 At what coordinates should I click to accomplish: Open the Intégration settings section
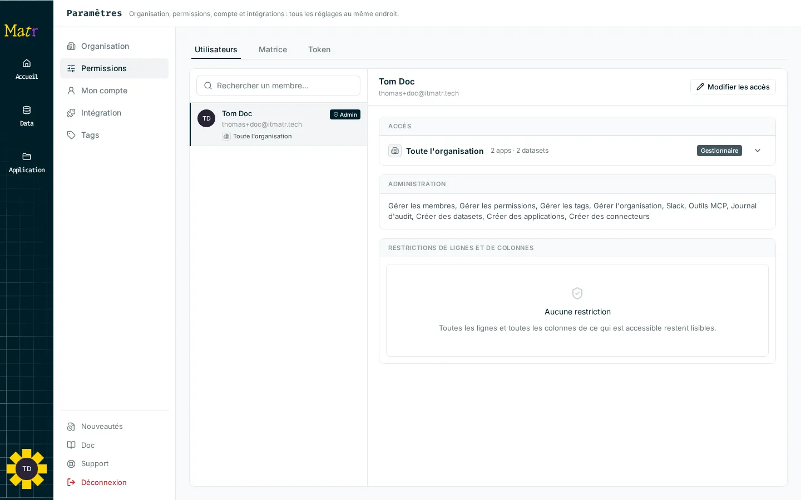tap(114, 113)
